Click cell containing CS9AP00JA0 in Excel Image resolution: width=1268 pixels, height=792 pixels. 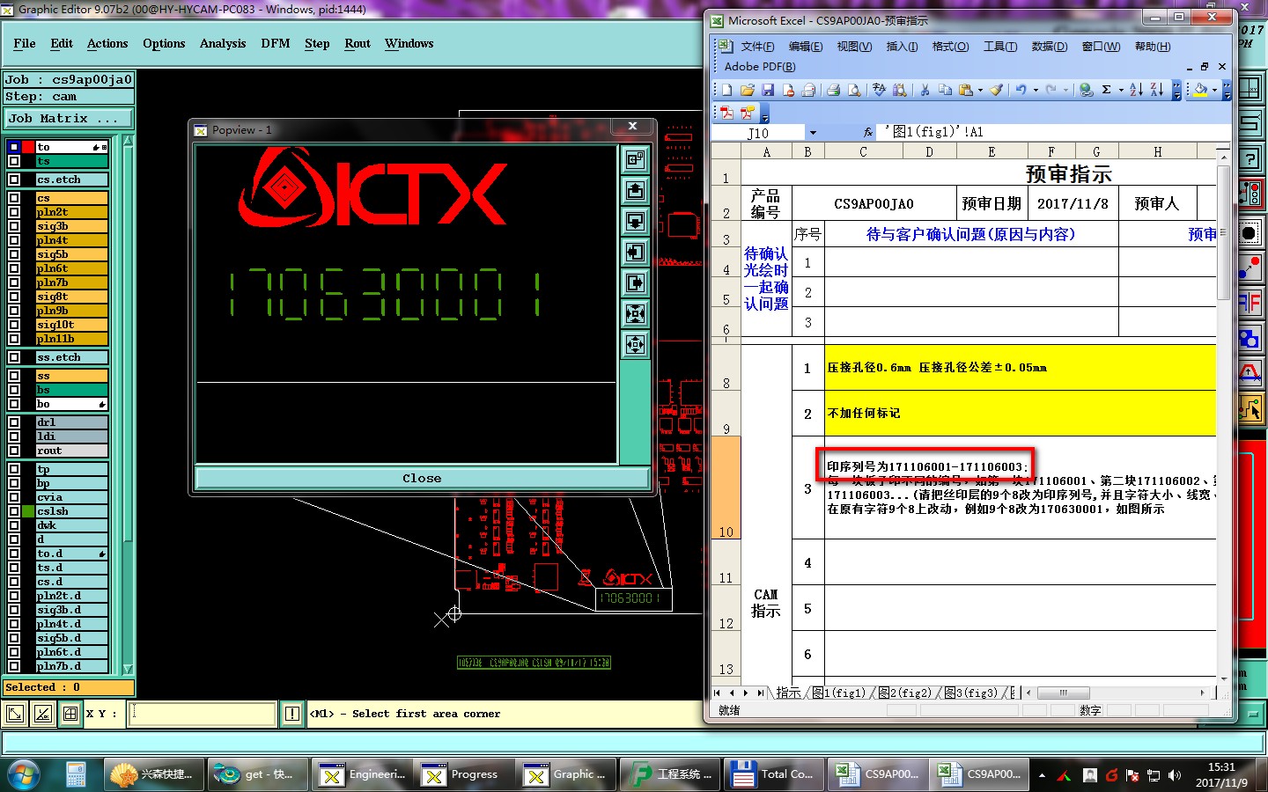tap(874, 203)
